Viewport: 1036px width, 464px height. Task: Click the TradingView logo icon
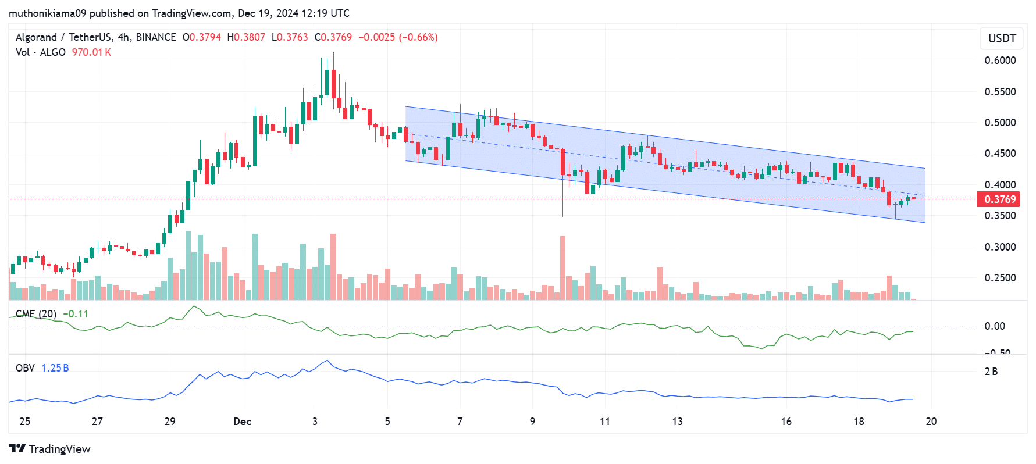[17, 448]
